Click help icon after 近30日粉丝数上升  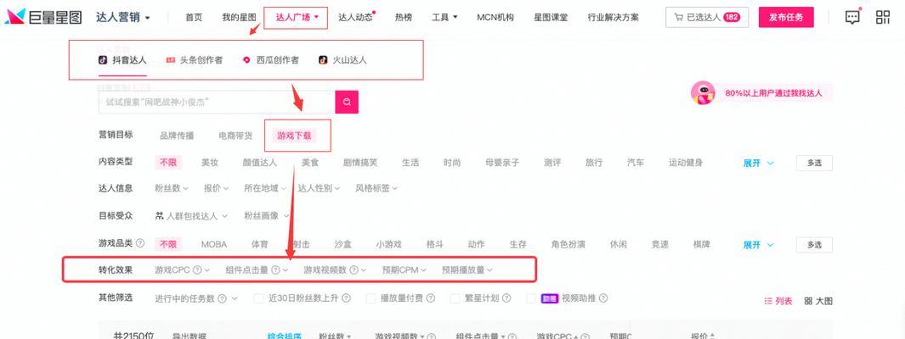(x=347, y=298)
